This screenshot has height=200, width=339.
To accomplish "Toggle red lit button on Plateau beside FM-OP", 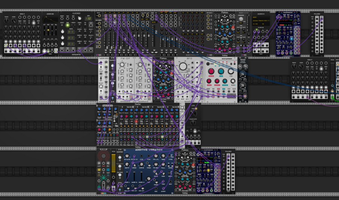I will coord(171,73).
